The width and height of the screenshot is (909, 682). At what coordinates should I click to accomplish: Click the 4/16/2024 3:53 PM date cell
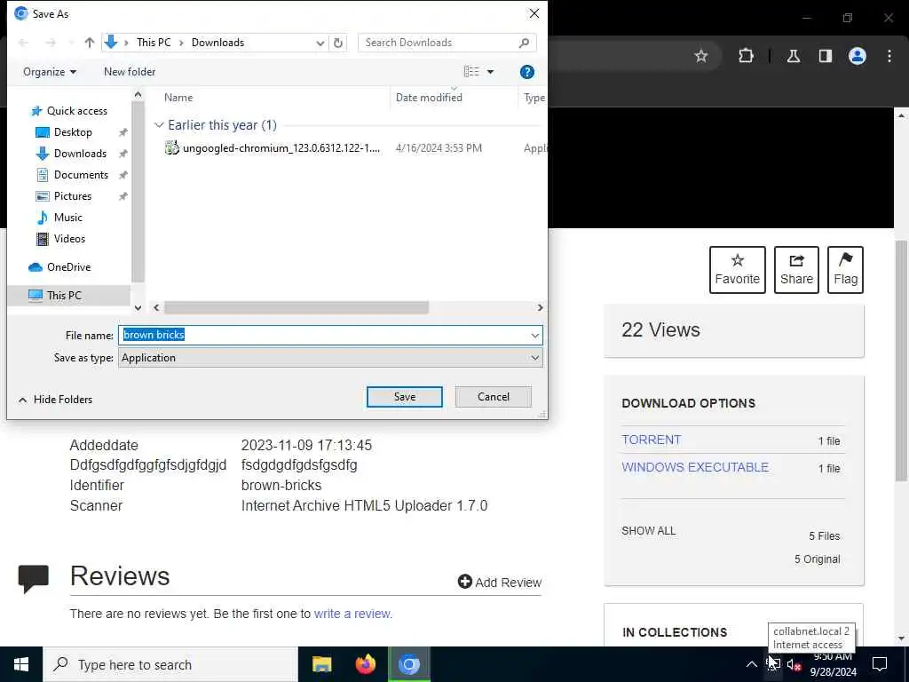pyautogui.click(x=439, y=148)
